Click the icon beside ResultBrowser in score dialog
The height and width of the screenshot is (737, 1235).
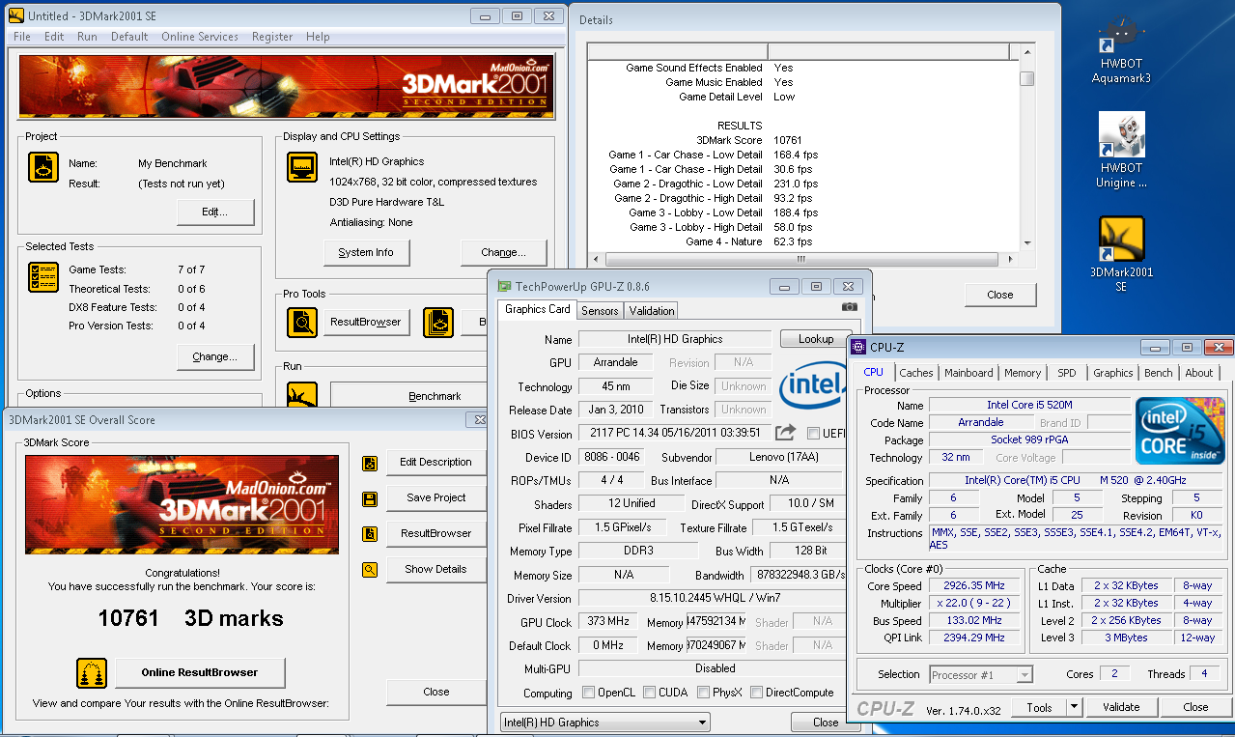point(370,534)
